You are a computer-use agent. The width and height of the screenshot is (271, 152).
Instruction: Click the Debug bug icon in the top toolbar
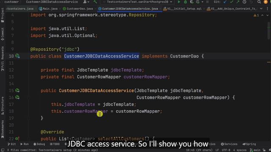(x=185, y=2)
